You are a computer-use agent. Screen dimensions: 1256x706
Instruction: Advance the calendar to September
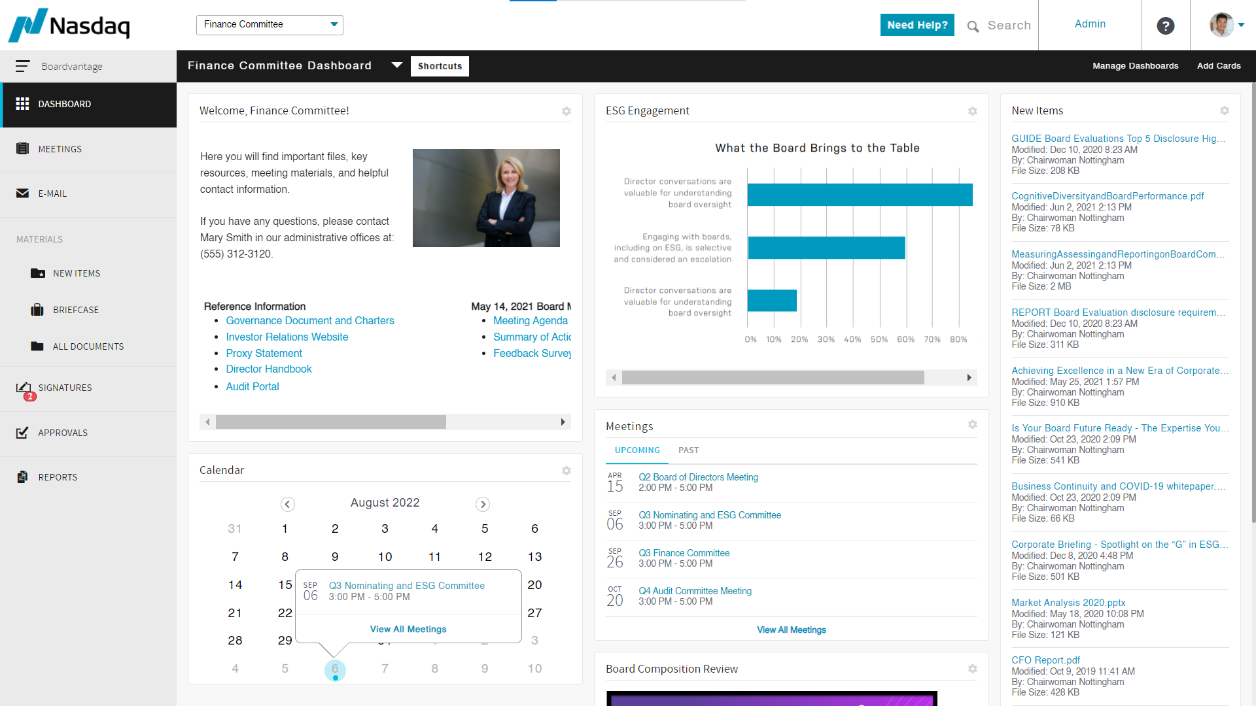click(483, 504)
